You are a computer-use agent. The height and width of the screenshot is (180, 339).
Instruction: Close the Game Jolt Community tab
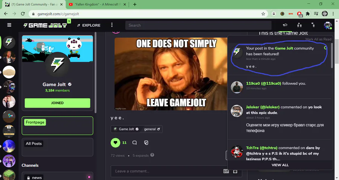pos(61,4)
